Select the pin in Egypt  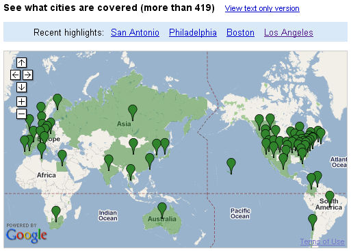click(62, 157)
